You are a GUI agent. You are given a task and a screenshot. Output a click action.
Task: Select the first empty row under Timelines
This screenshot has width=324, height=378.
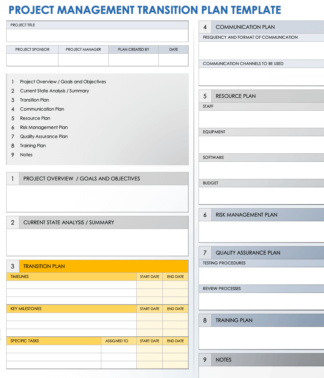coord(72,285)
